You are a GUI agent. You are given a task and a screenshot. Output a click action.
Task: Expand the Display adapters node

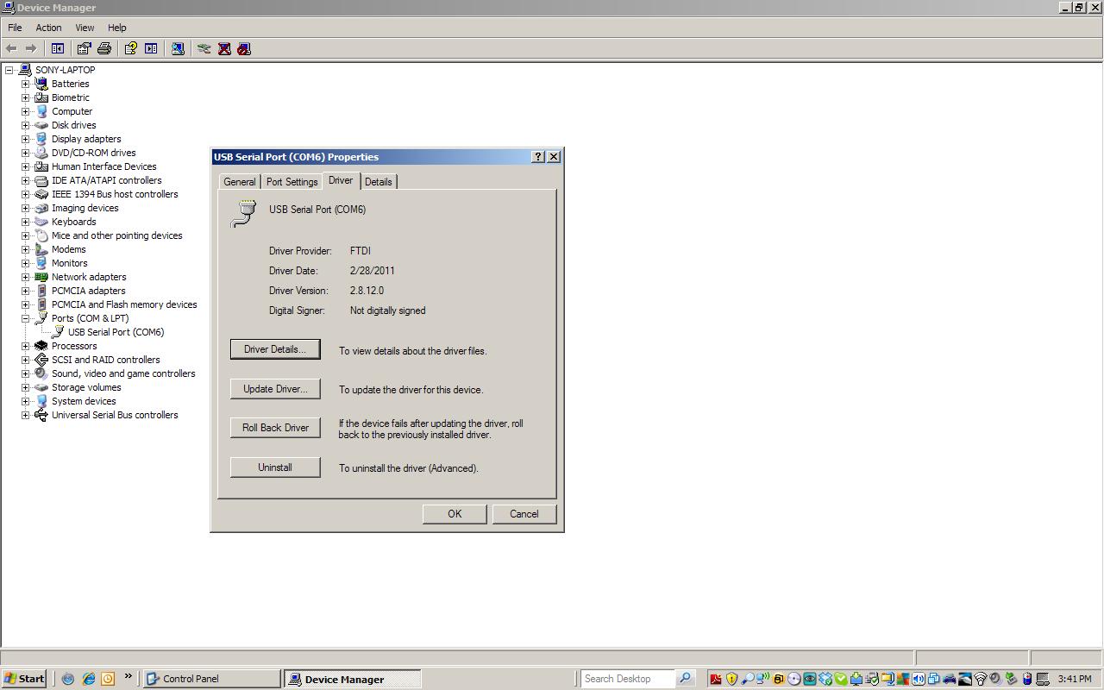coord(26,139)
